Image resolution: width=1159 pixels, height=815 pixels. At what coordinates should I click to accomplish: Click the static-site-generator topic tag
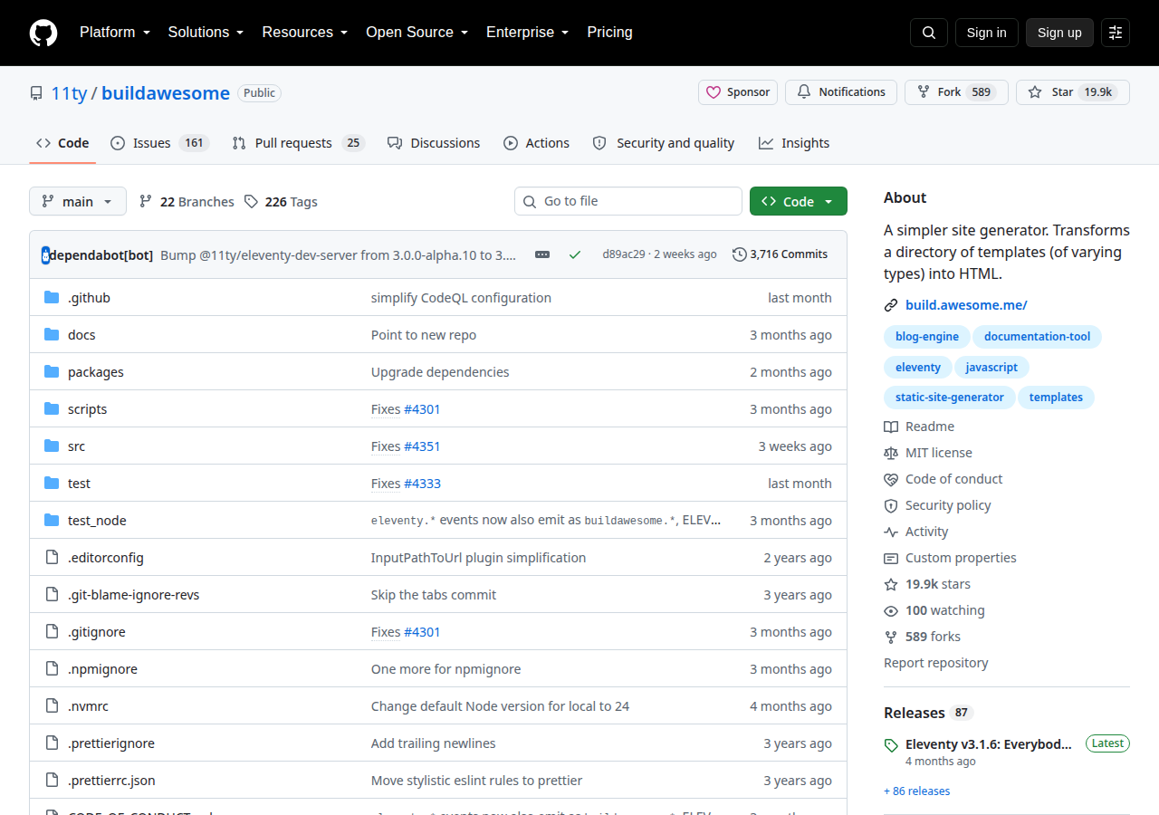(x=949, y=398)
